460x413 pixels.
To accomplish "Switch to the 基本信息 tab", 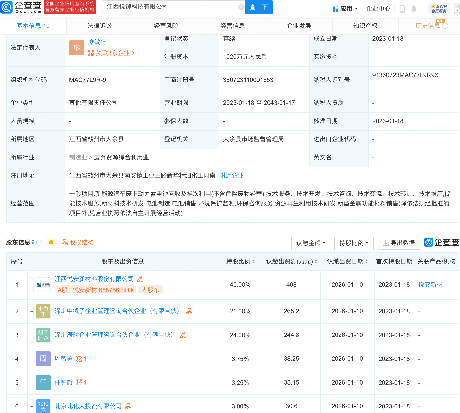I will (33, 26).
